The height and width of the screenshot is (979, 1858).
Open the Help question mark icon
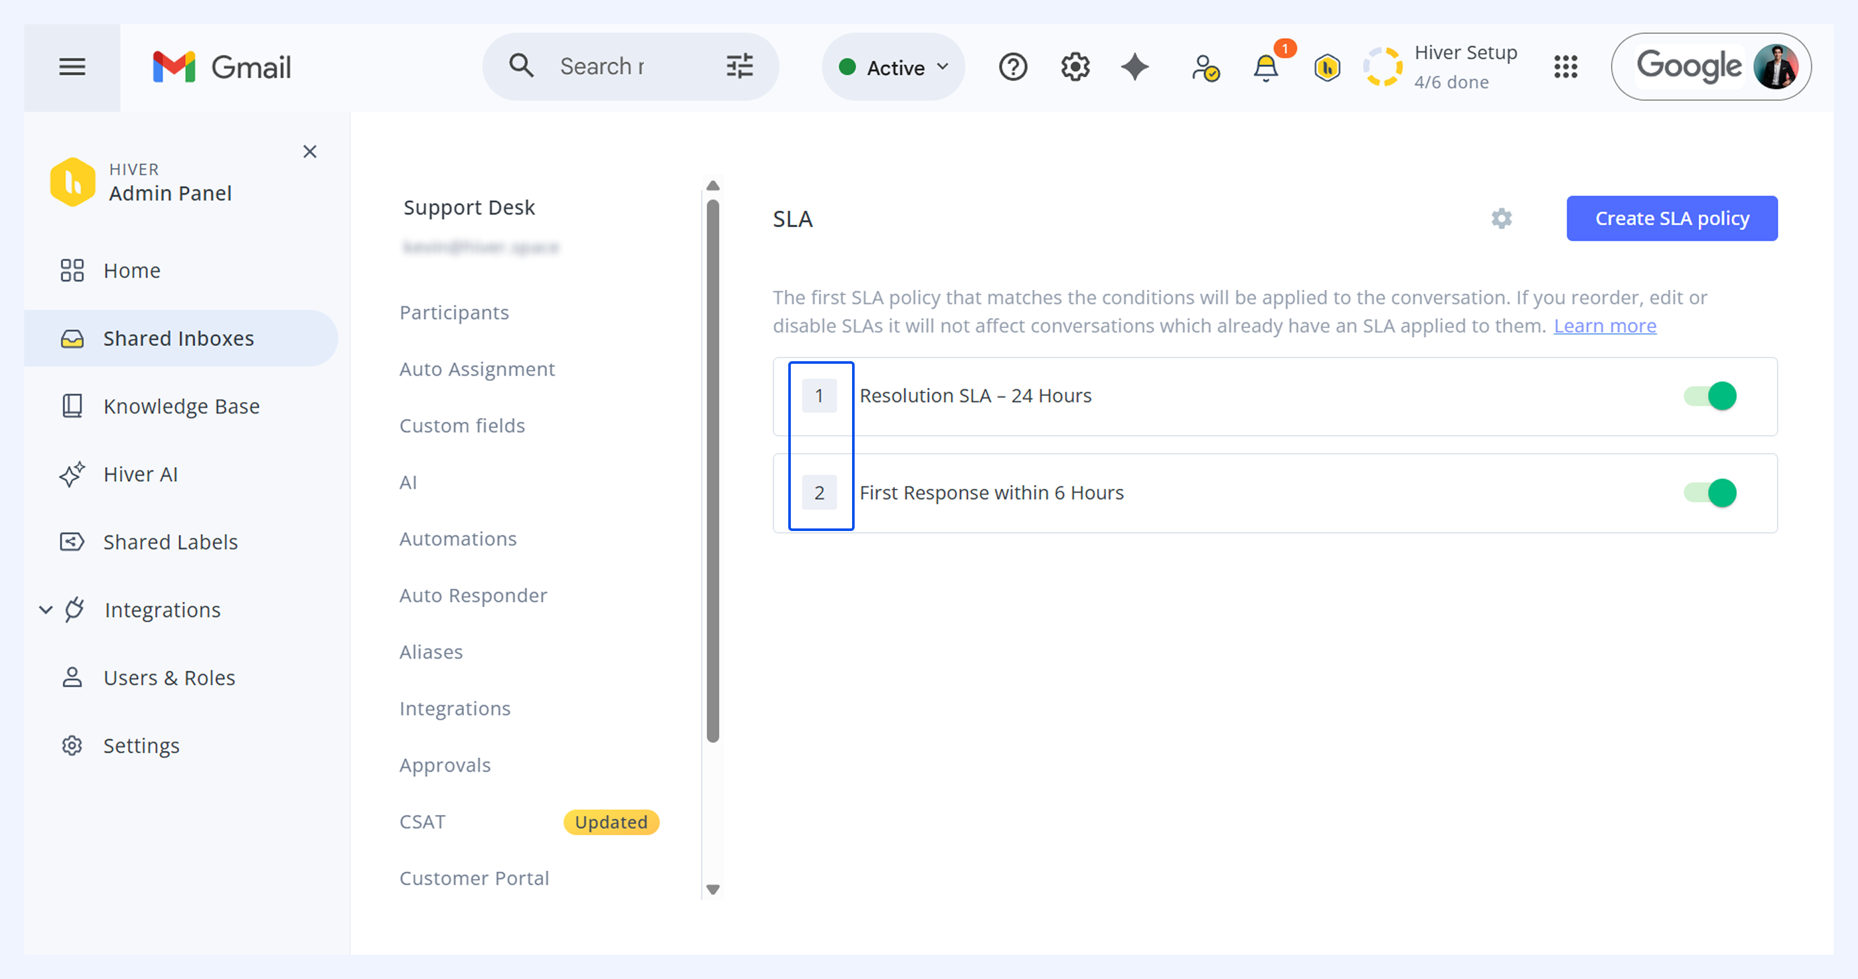click(x=1013, y=67)
